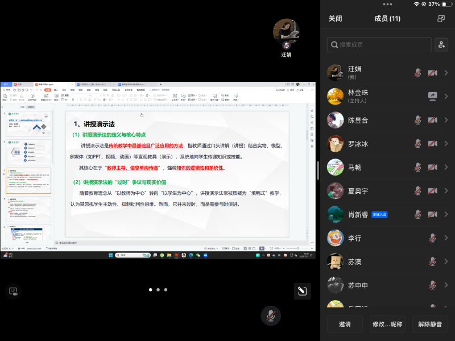Toggle 汪娟's camera in members list
455x341 pixels.
432,73
